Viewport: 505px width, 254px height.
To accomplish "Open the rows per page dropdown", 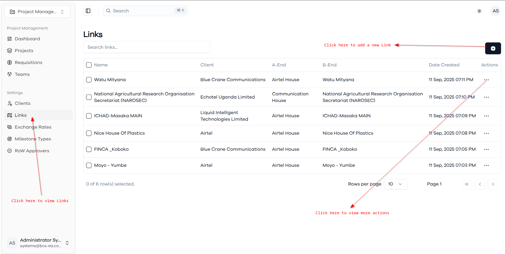I will 396,184.
